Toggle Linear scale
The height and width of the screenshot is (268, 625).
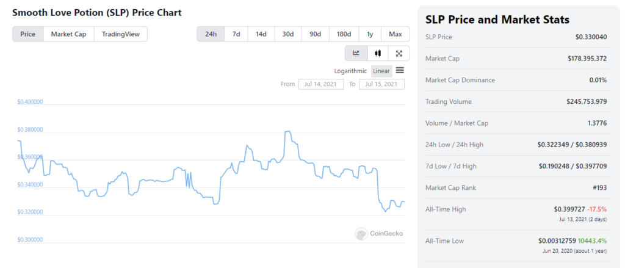point(381,71)
